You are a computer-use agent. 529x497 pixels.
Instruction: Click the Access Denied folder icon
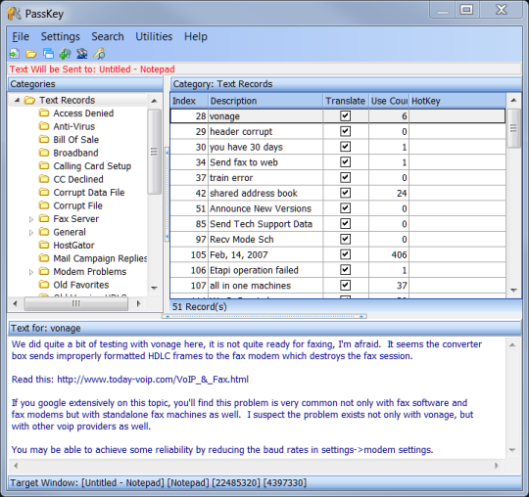pyautogui.click(x=44, y=113)
